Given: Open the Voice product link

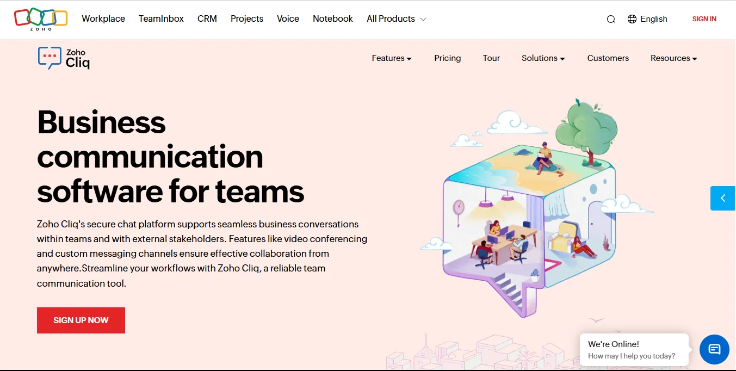Looking at the screenshot, I should pyautogui.click(x=288, y=18).
